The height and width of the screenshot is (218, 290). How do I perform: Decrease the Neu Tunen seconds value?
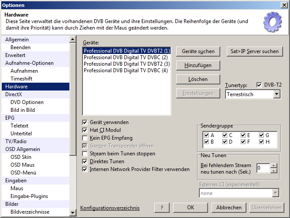point(273,171)
